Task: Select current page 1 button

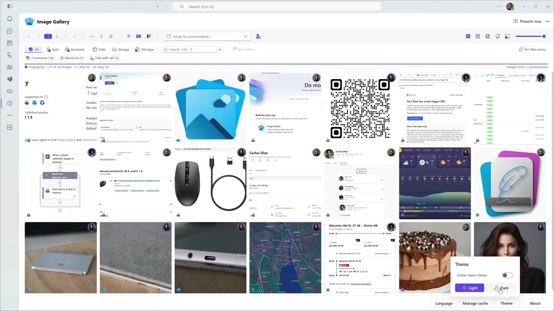Action: (x=48, y=36)
